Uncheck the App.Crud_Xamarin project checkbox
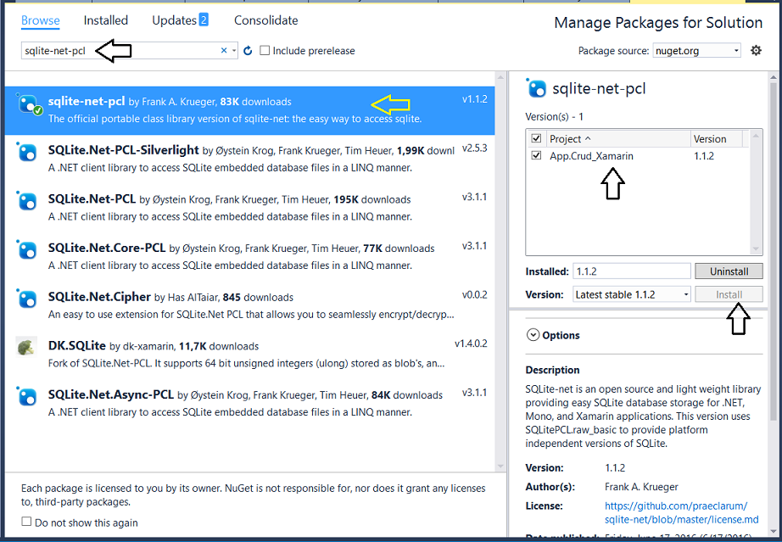The height and width of the screenshot is (542, 782). [x=536, y=155]
